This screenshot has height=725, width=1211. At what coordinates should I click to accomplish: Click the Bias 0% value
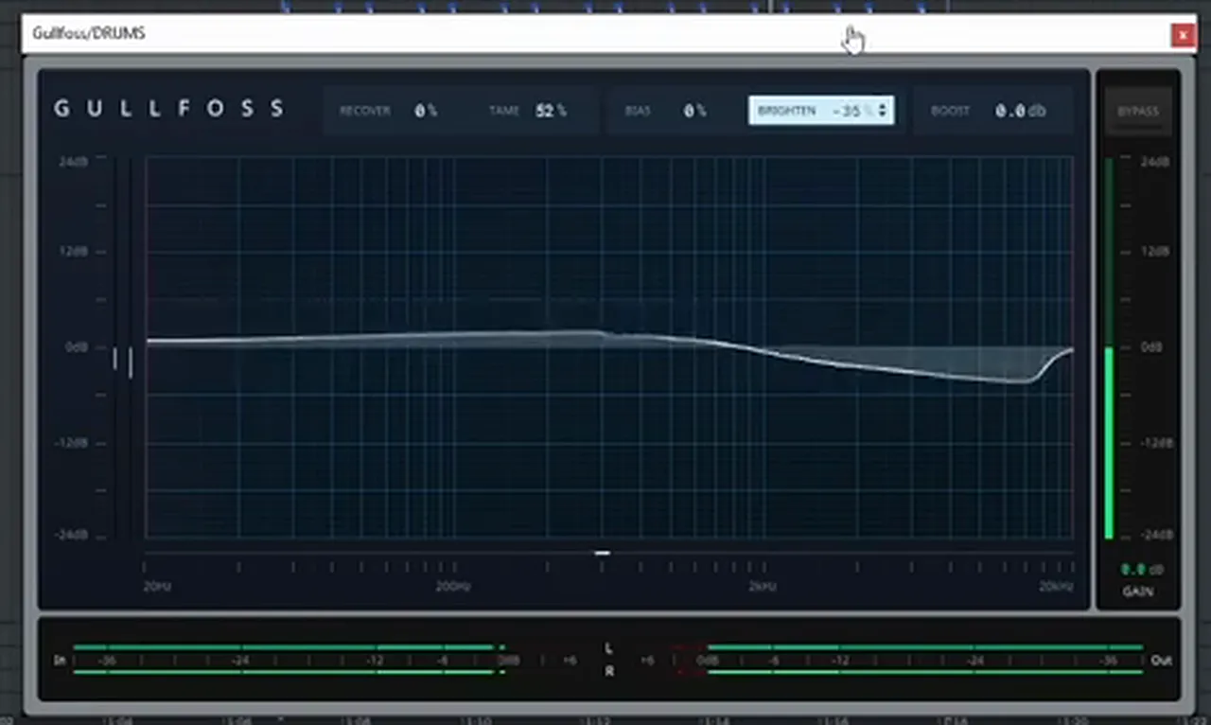(x=694, y=111)
